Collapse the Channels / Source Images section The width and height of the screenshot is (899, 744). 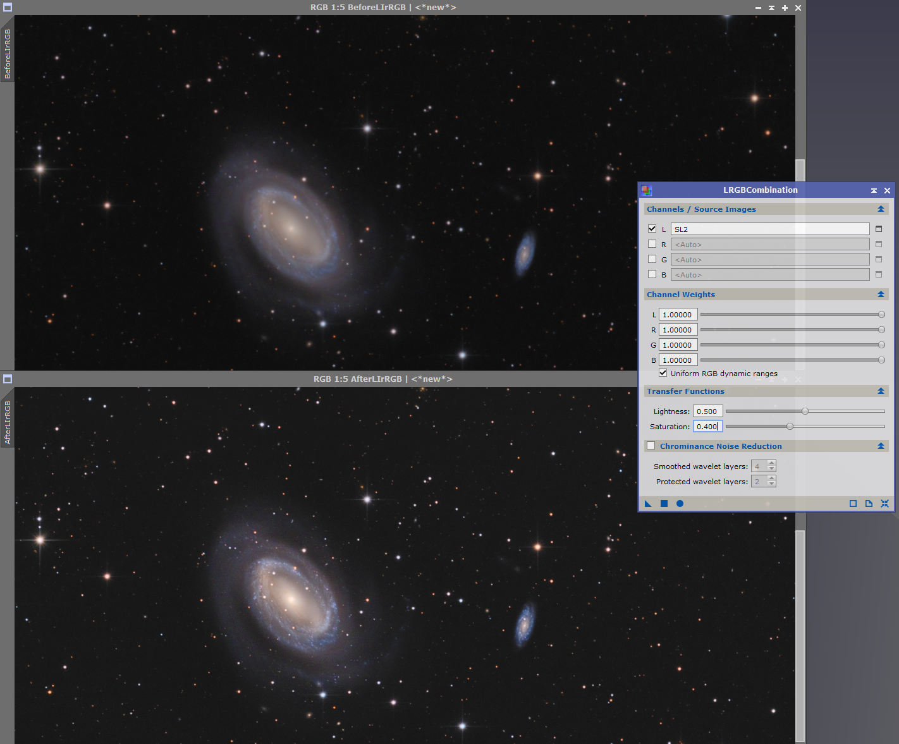[x=881, y=209]
